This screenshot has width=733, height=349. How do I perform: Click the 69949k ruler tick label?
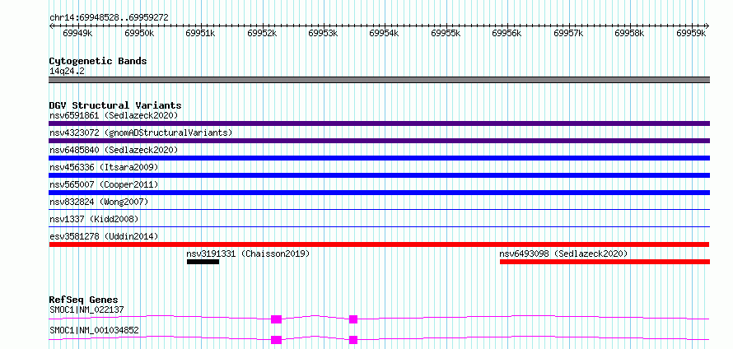77,34
